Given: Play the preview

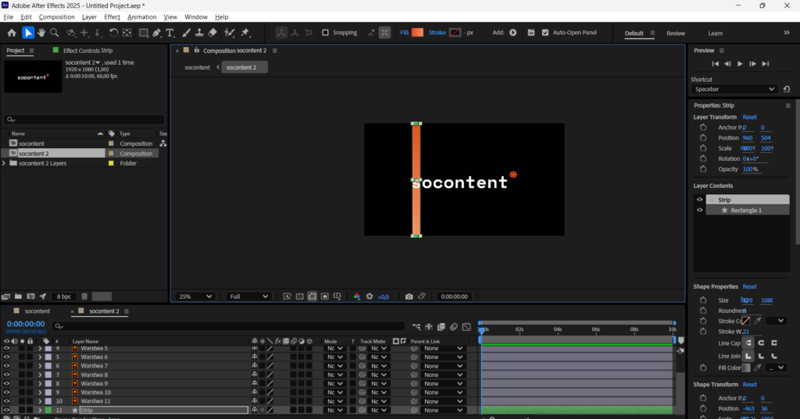Looking at the screenshot, I should point(740,64).
